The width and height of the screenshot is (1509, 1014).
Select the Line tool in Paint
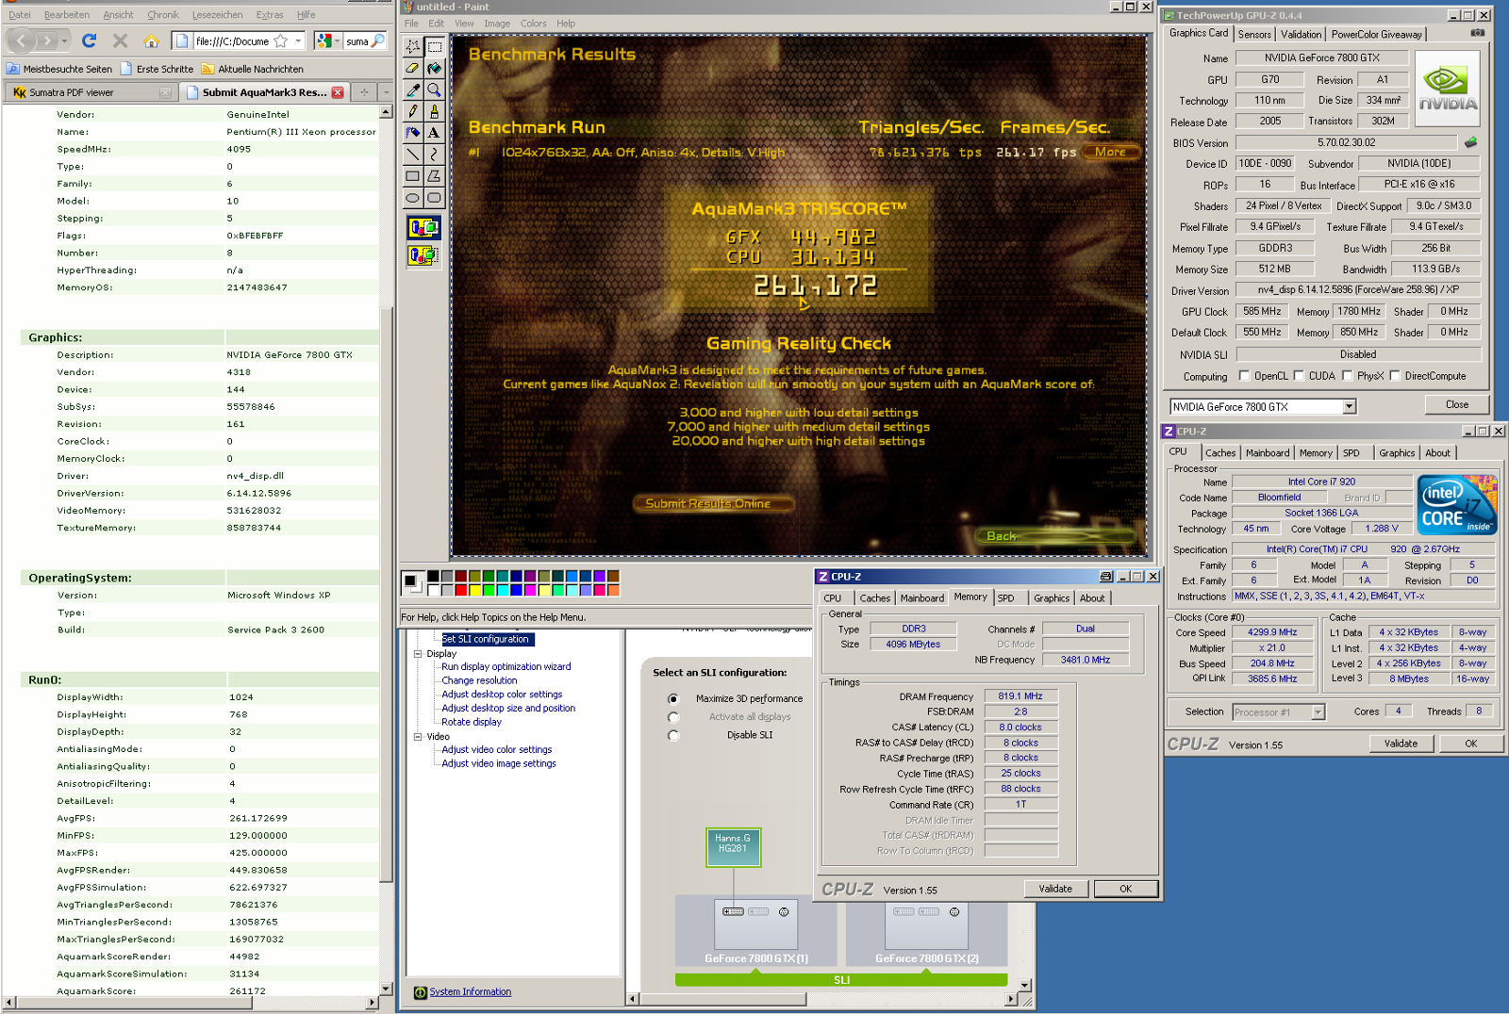[x=413, y=155]
